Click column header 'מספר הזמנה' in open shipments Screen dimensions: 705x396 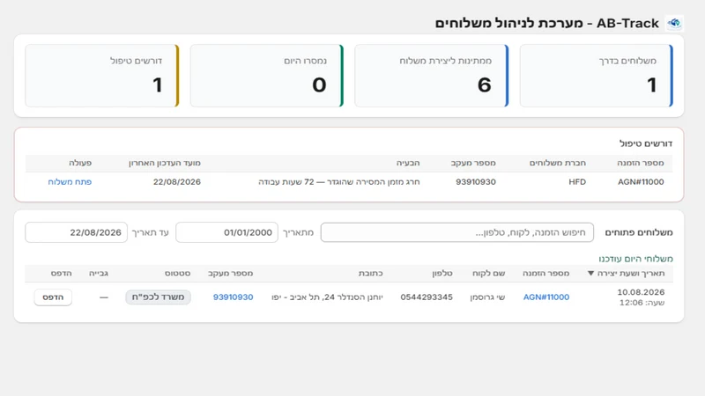pyautogui.click(x=545, y=273)
